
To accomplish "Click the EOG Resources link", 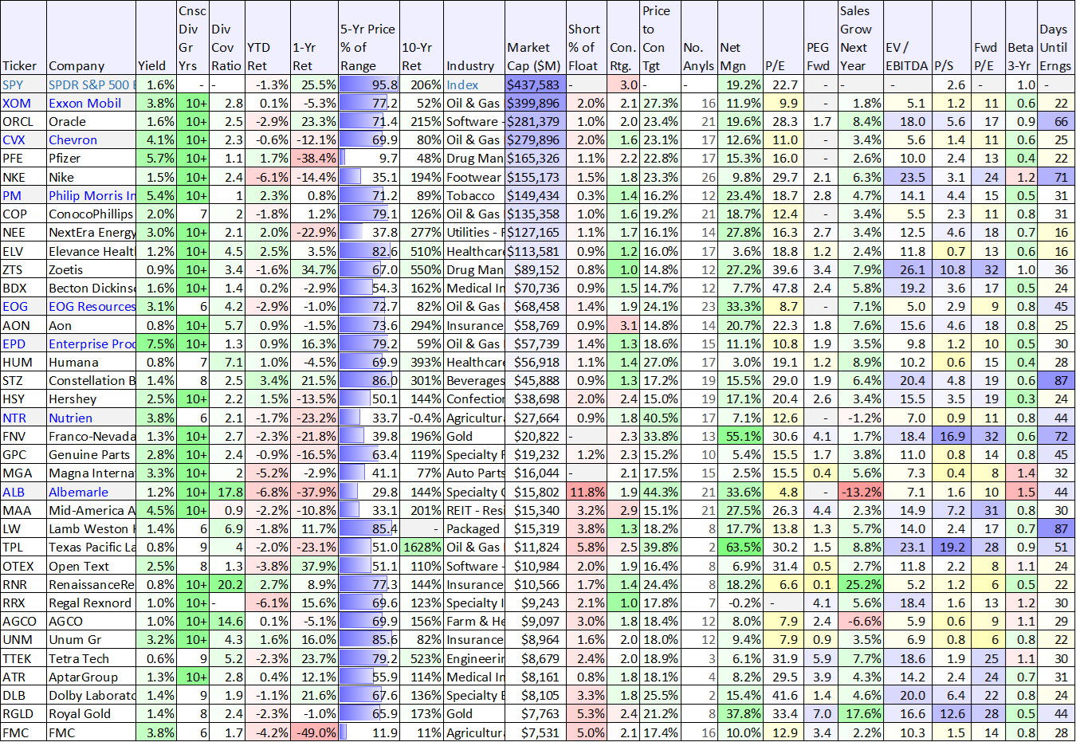I will [92, 306].
